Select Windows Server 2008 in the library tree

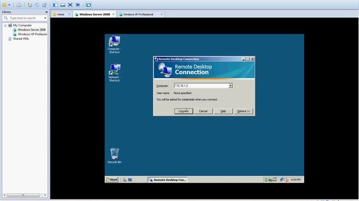pyautogui.click(x=31, y=30)
